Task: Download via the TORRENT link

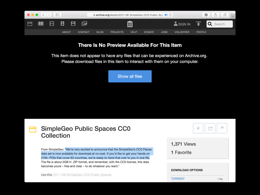Action: point(178,179)
